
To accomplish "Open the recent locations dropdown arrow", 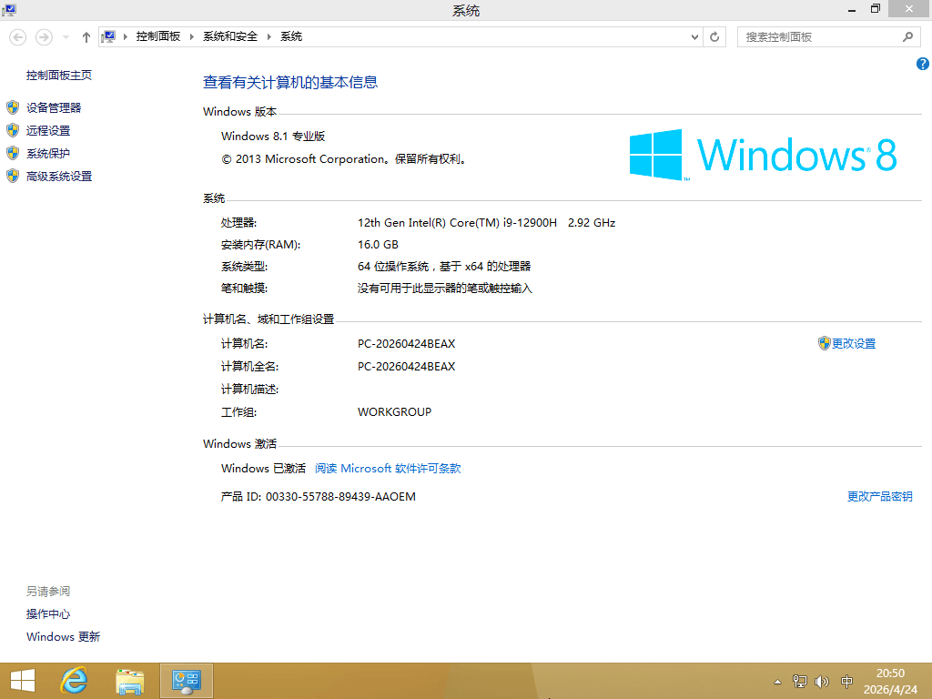I will 66,37.
